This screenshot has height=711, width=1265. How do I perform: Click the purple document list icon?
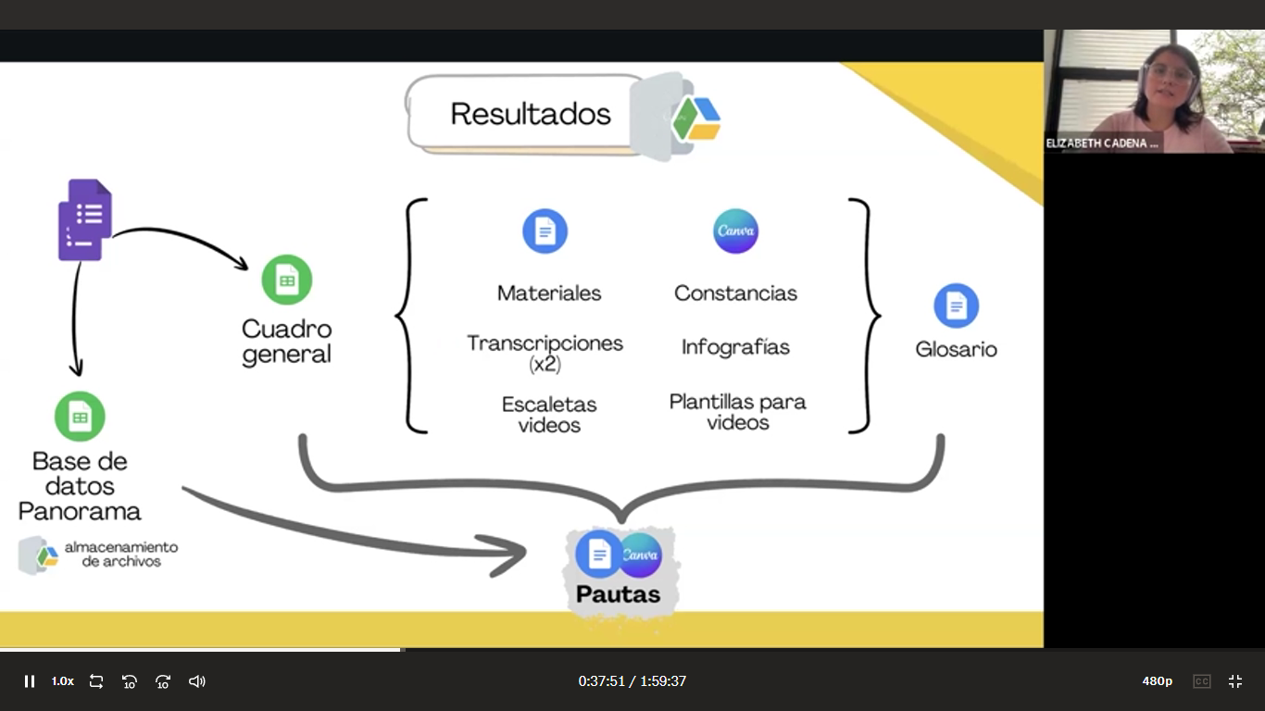(85, 218)
